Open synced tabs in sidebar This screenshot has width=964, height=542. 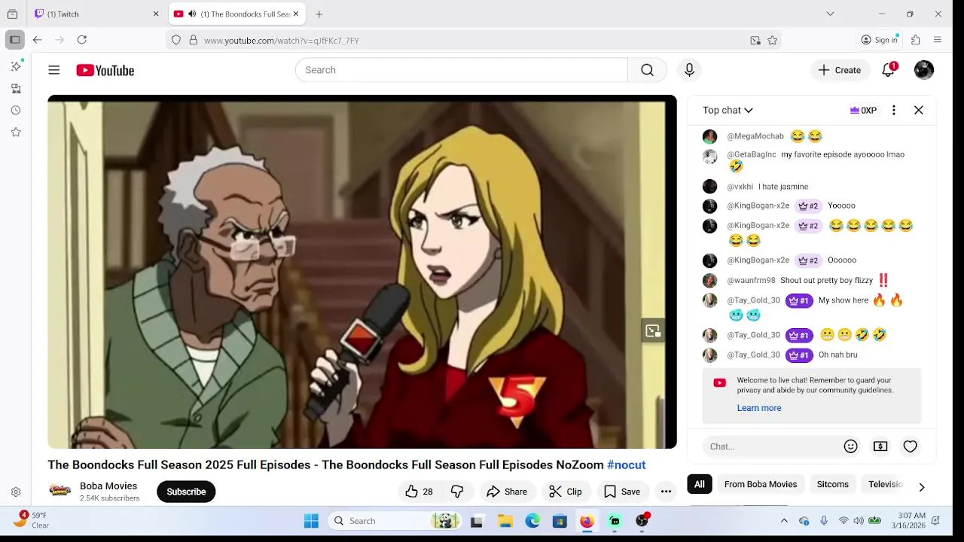(x=16, y=88)
